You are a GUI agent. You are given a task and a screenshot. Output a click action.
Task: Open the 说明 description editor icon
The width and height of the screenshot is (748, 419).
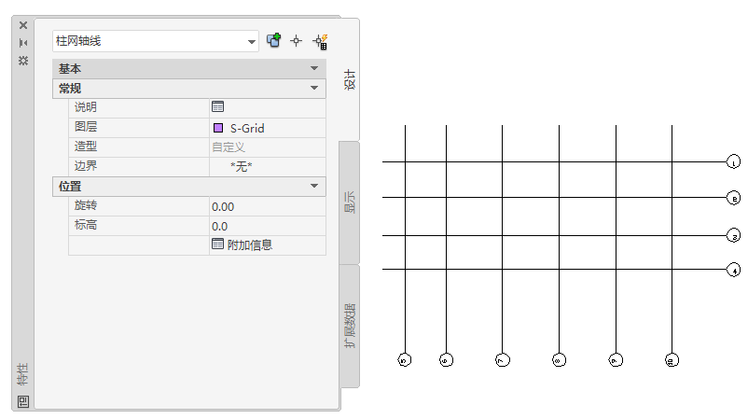pyautogui.click(x=217, y=107)
